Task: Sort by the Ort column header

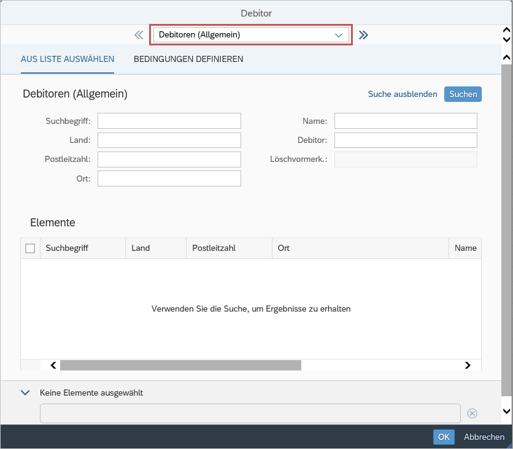Action: (360, 248)
